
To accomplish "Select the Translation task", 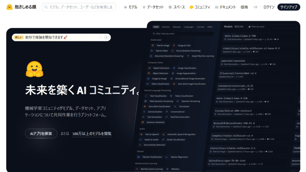I will coord(182,107).
